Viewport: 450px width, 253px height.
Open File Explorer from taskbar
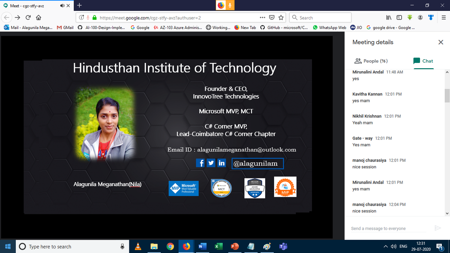click(154, 246)
